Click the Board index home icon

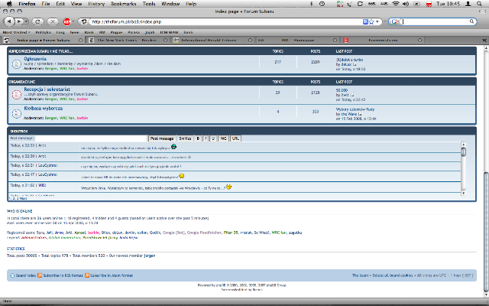coord(11,274)
